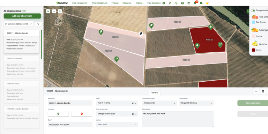Screen dimensions: 268x134
Task: Click the Field 03 label on map
Action: pyautogui.click(x=177, y=22)
